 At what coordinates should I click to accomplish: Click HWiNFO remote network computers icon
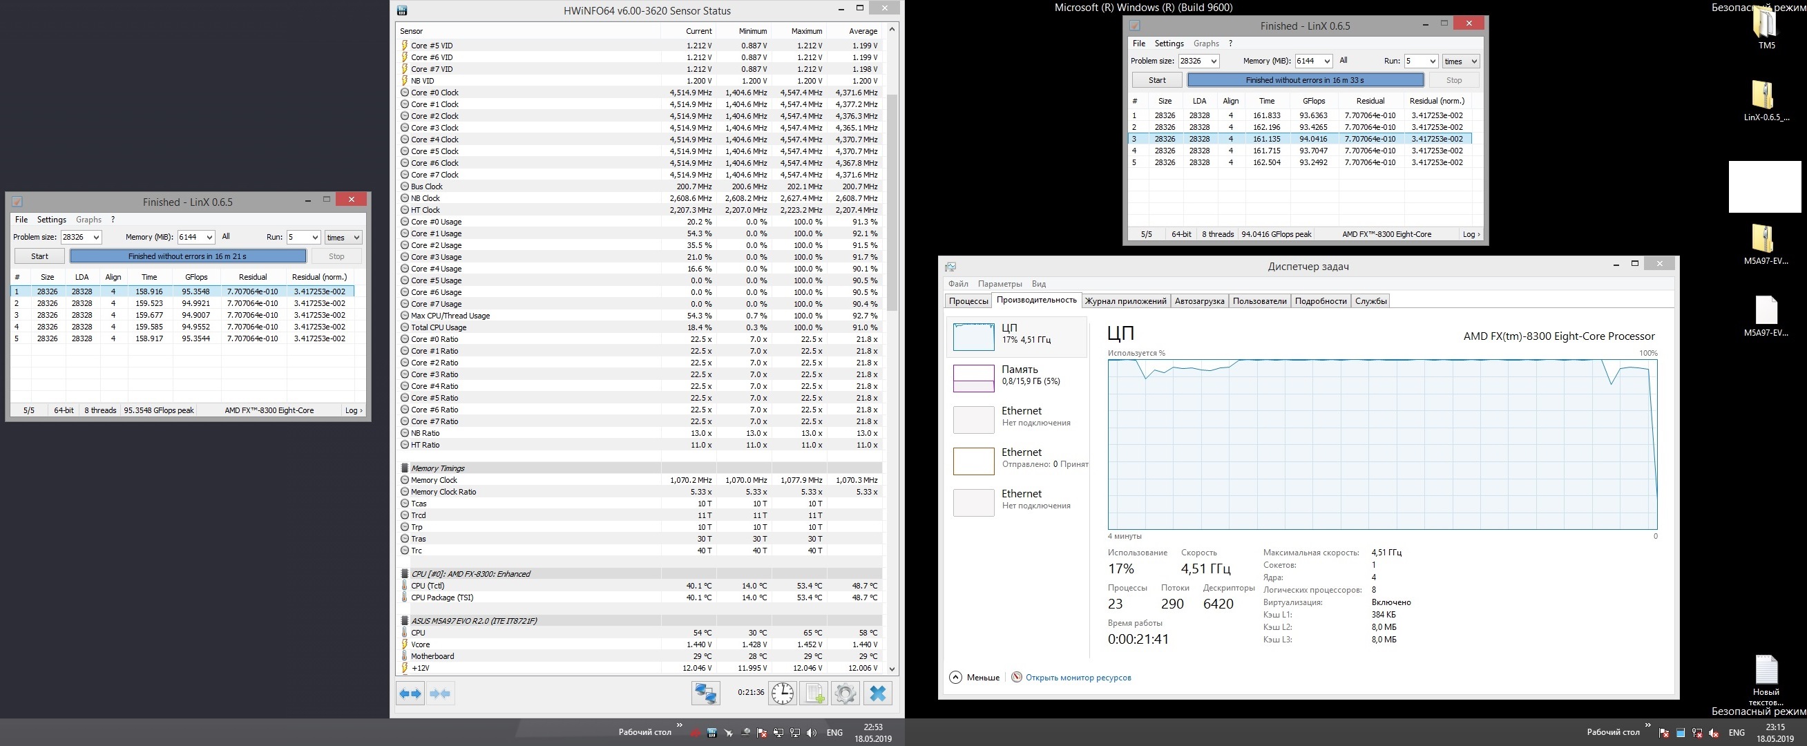(705, 694)
